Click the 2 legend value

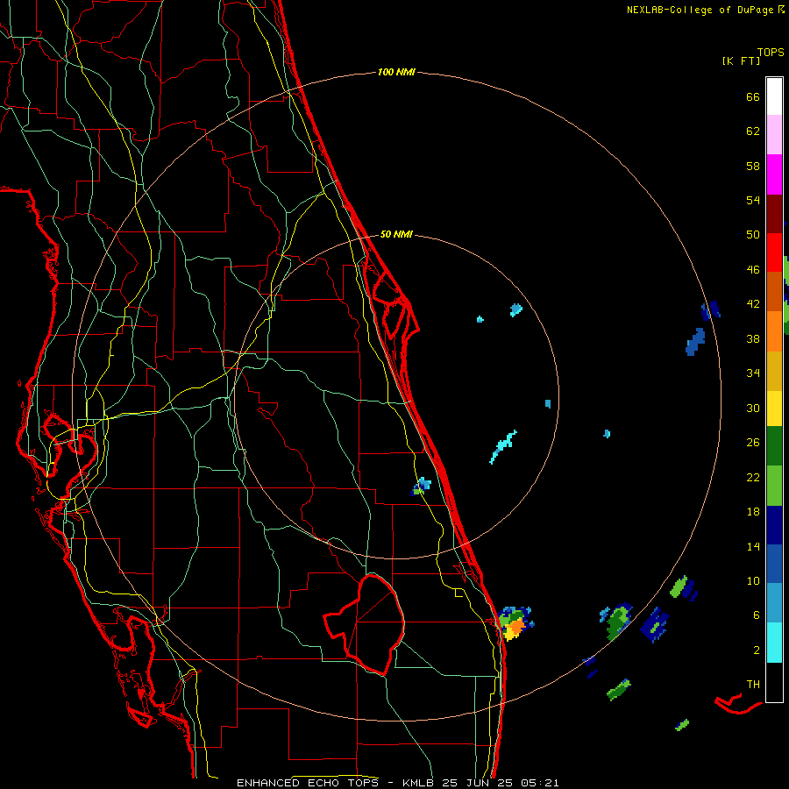[x=757, y=650]
